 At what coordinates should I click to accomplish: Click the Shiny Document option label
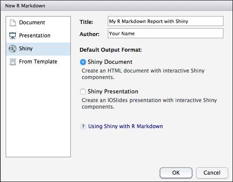[x=110, y=62]
